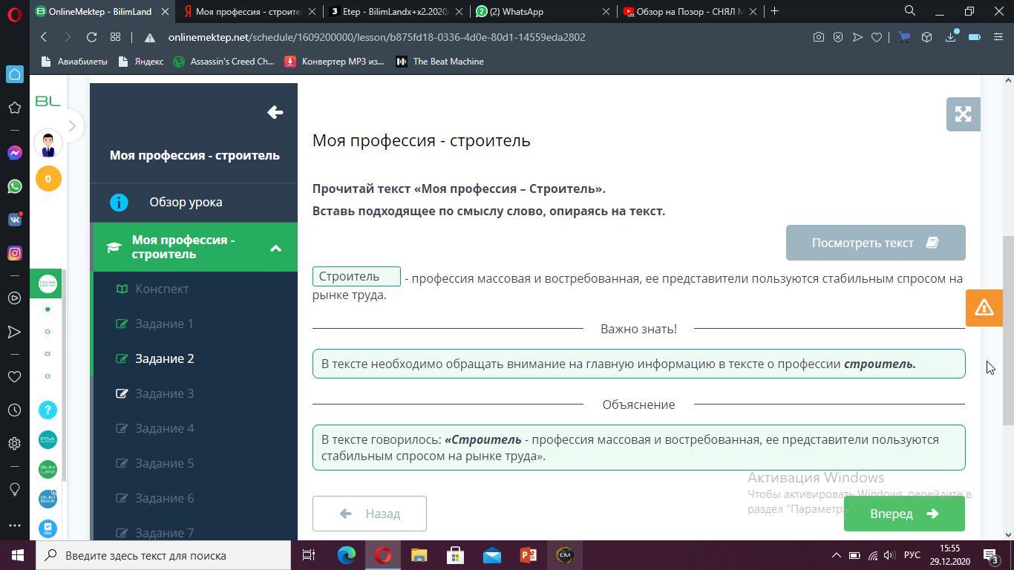This screenshot has height=570, width=1014.
Task: Switch to Etep - BilimLandx tab
Action: pyautogui.click(x=395, y=11)
